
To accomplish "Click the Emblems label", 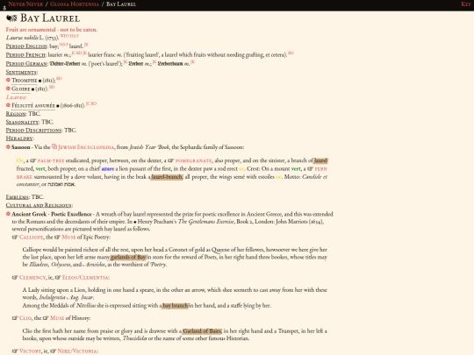I will point(18,197).
